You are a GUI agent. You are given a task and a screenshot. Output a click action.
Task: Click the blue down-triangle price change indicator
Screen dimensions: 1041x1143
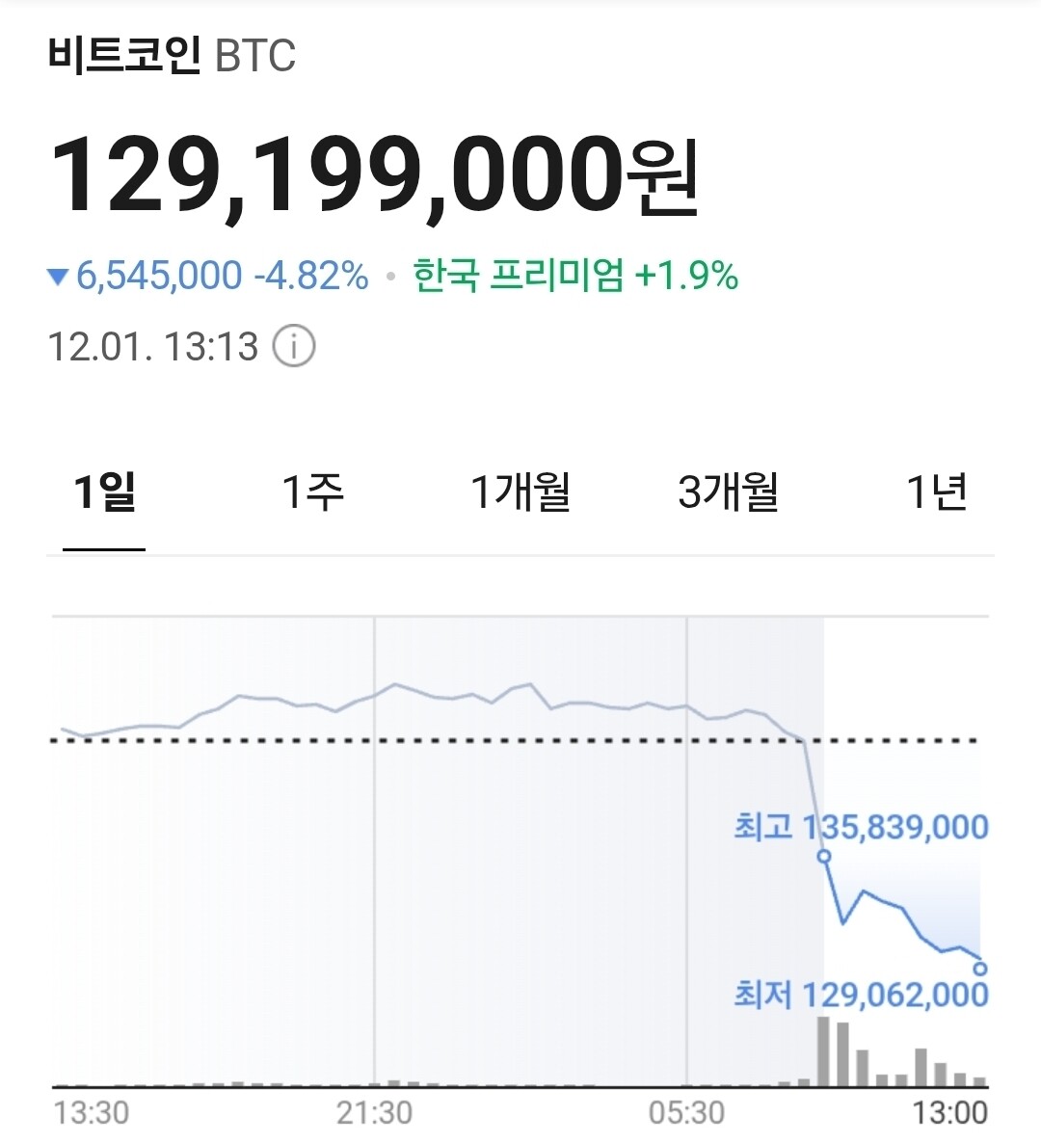click(58, 278)
